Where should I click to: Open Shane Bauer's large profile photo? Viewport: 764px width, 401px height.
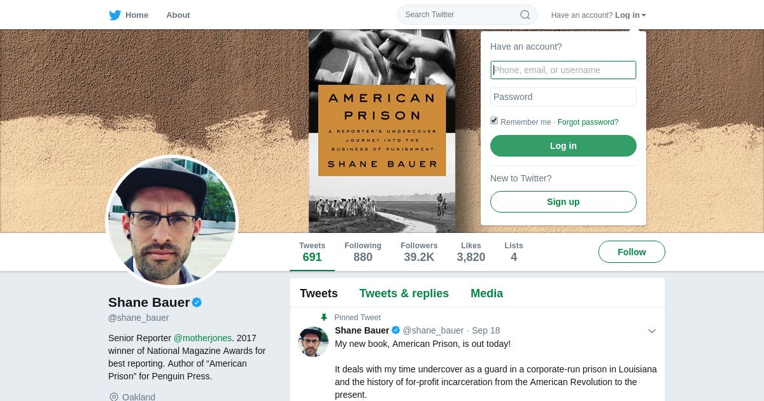pyautogui.click(x=172, y=221)
